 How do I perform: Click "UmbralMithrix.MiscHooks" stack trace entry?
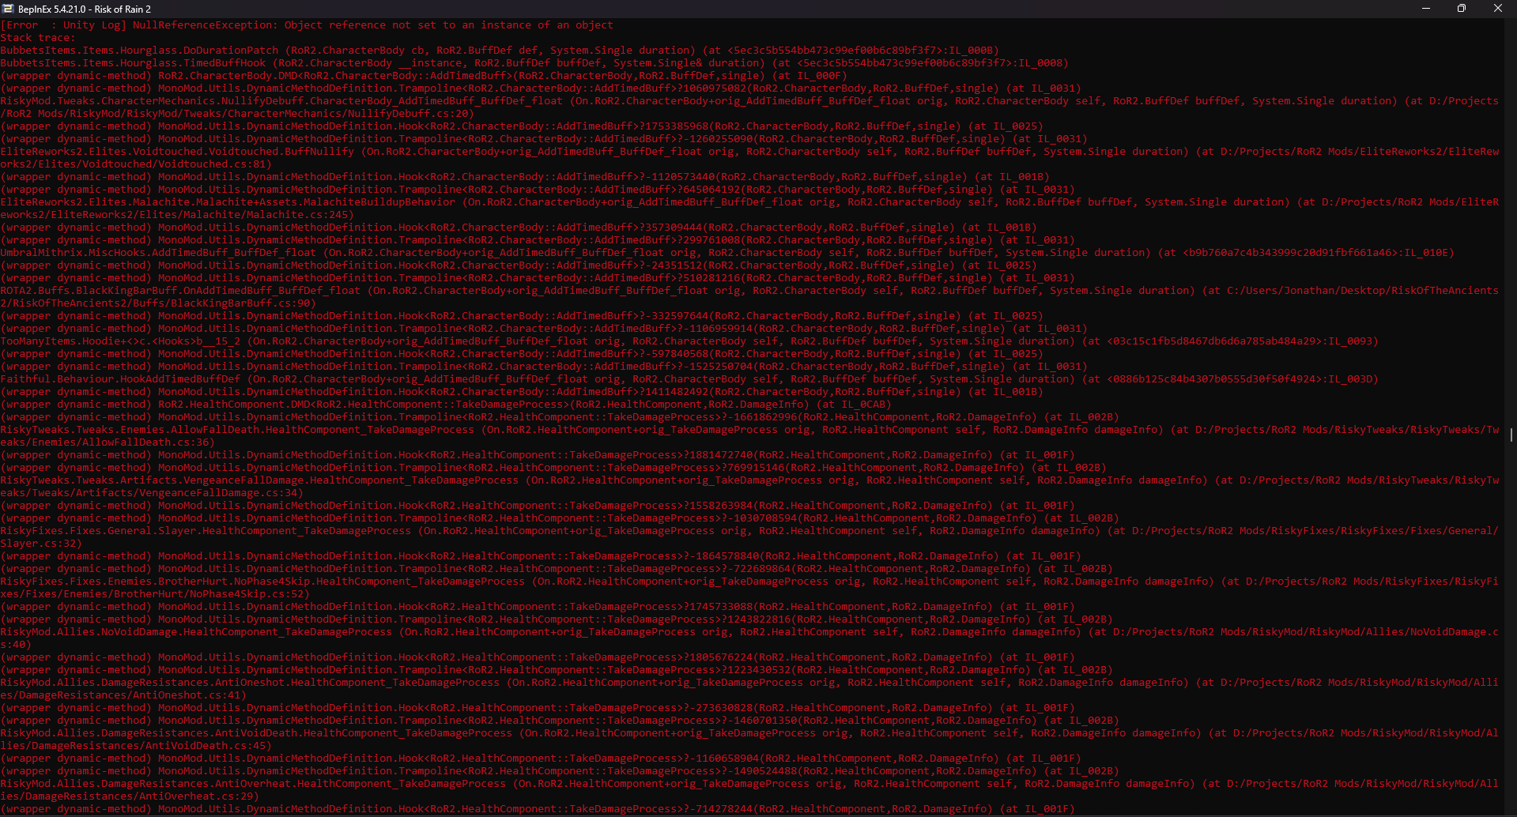[73, 253]
